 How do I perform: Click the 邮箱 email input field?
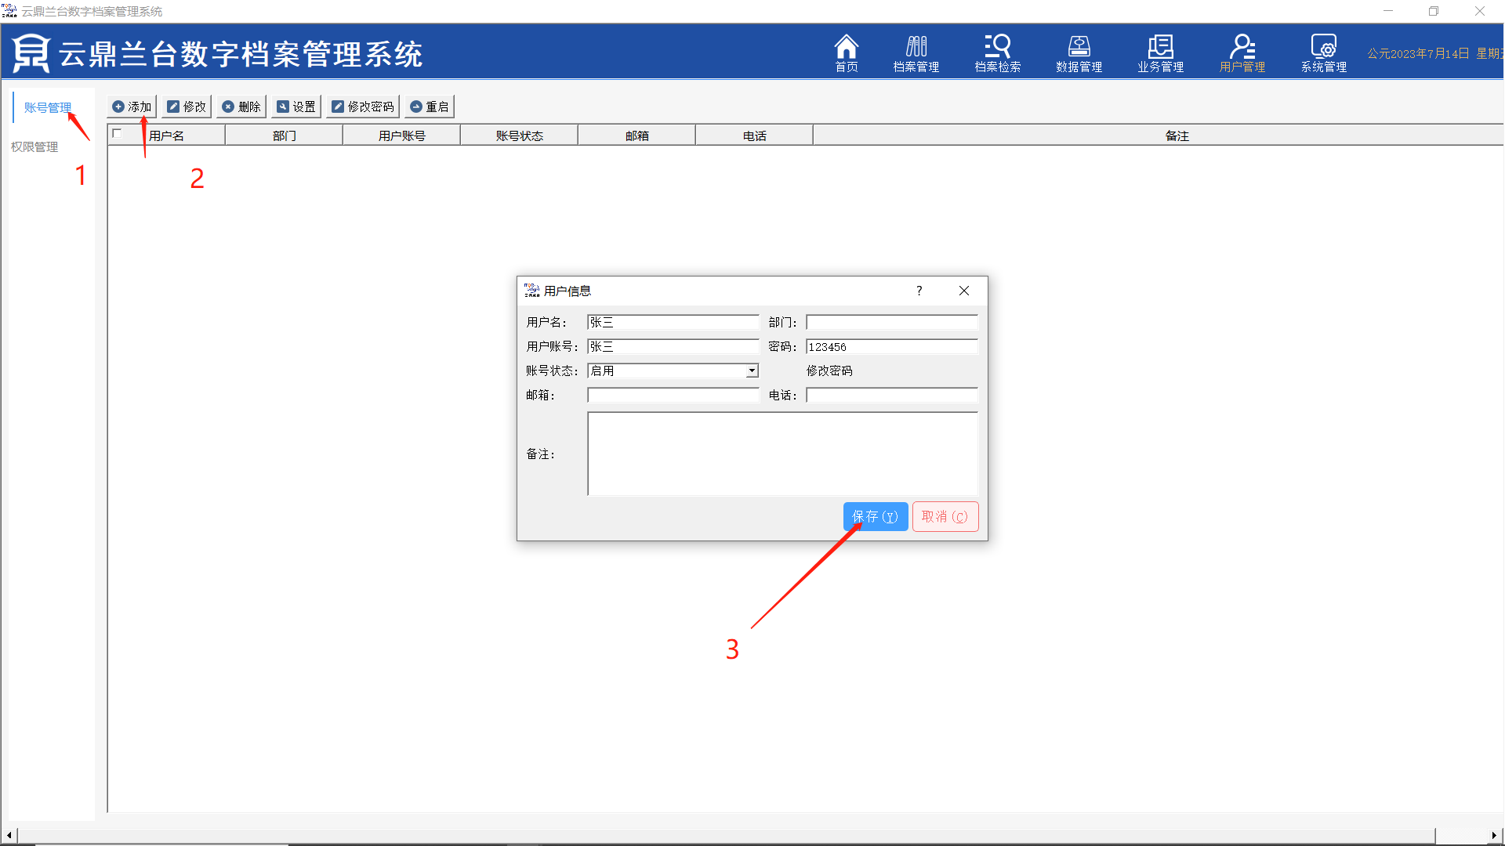coord(673,395)
